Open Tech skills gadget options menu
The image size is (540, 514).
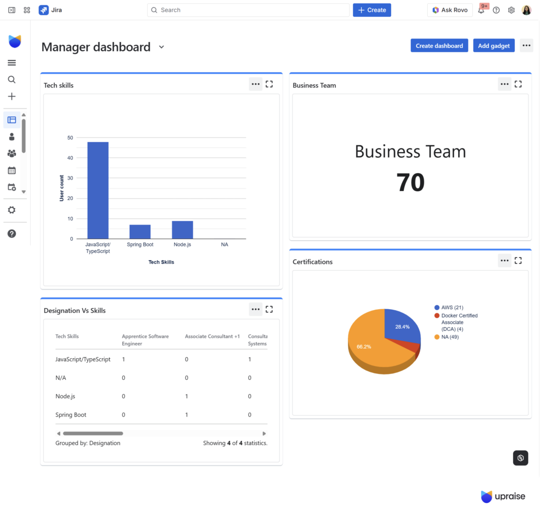pyautogui.click(x=256, y=84)
